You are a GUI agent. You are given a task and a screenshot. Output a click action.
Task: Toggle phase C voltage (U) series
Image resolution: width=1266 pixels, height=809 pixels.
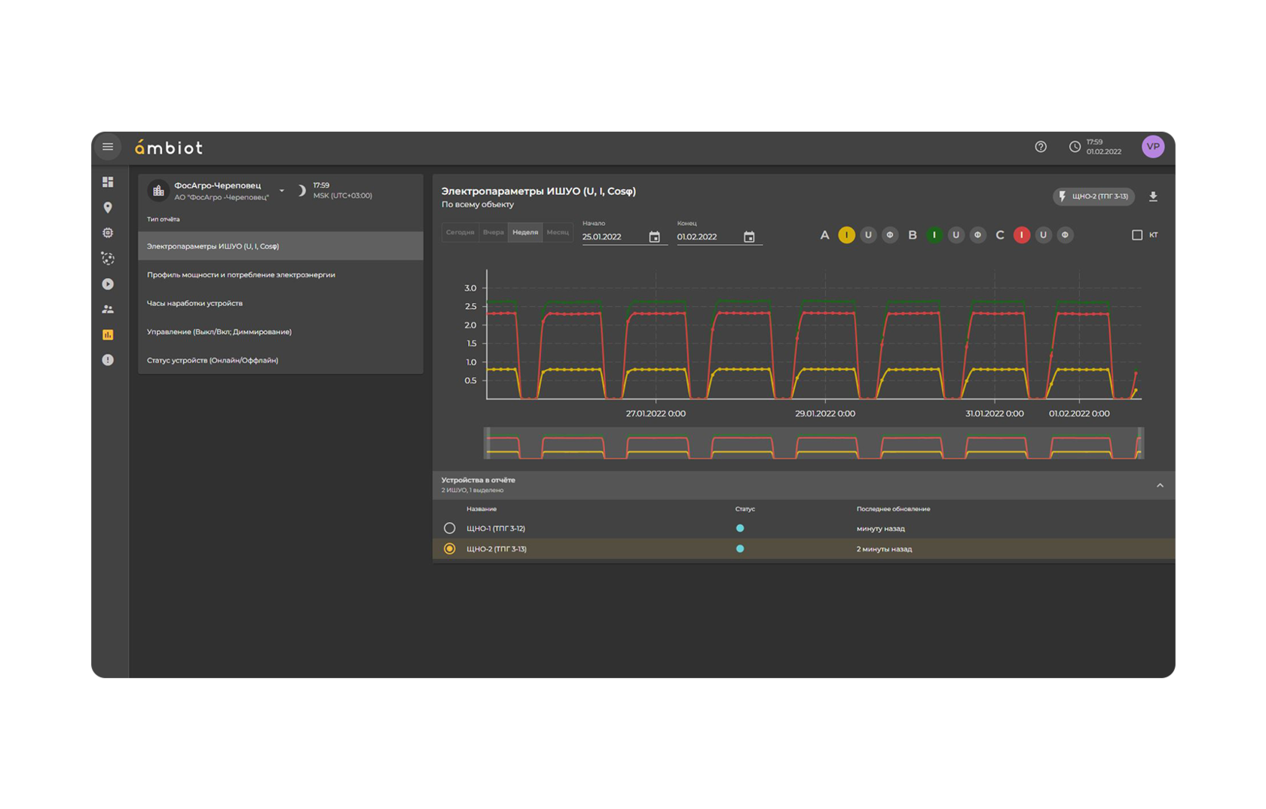(x=1043, y=235)
